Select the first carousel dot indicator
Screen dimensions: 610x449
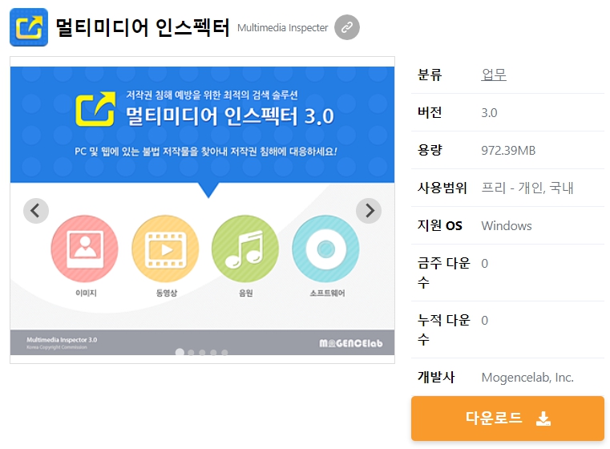tap(180, 352)
